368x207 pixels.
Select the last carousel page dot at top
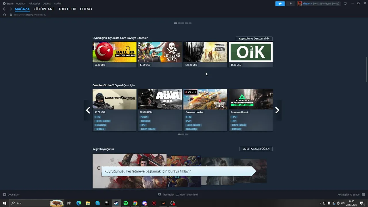coord(190,23)
